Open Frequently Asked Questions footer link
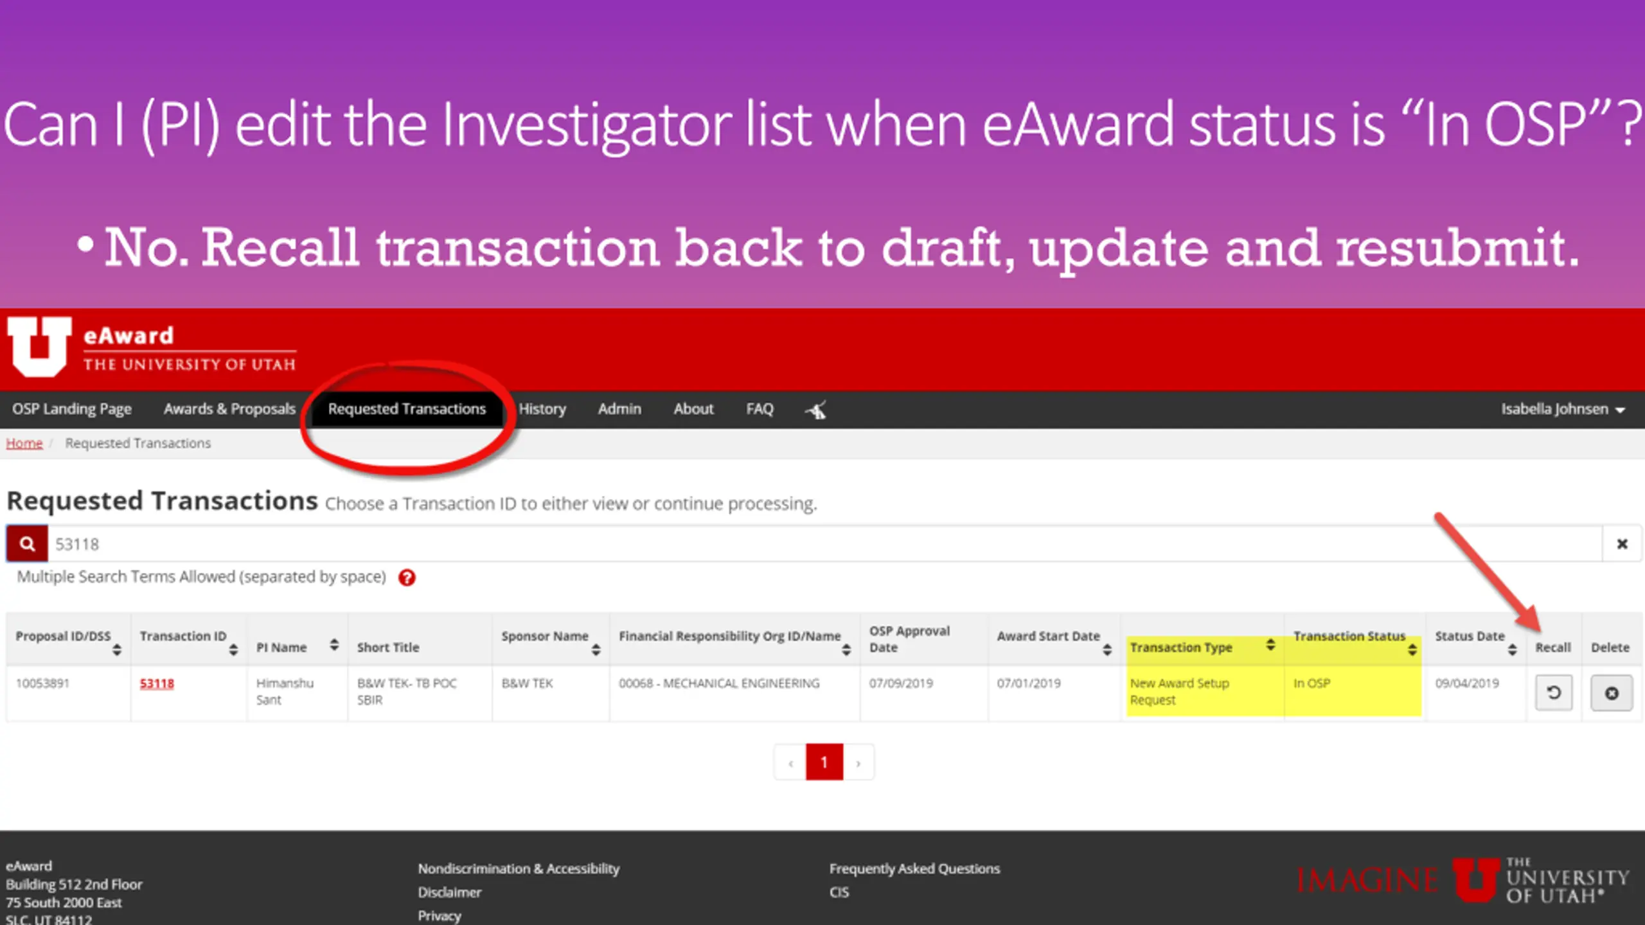The height and width of the screenshot is (925, 1645). [914, 869]
